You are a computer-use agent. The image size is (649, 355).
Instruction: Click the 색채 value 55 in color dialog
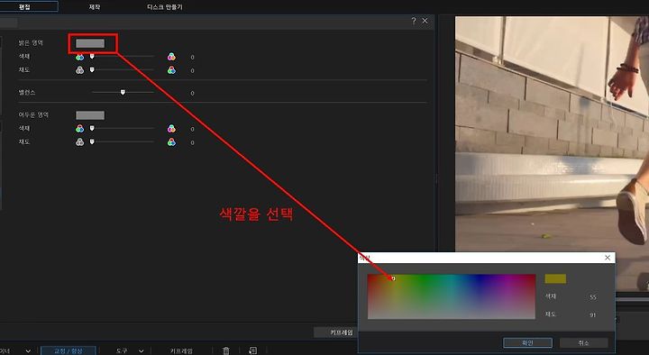593,297
